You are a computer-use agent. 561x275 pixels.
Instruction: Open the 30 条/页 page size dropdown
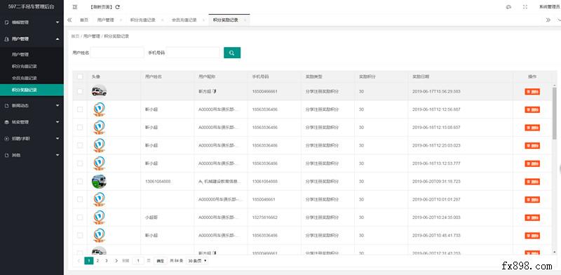[x=198, y=261]
